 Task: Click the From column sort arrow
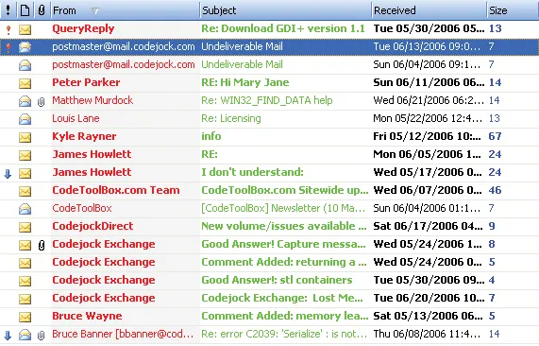95,11
